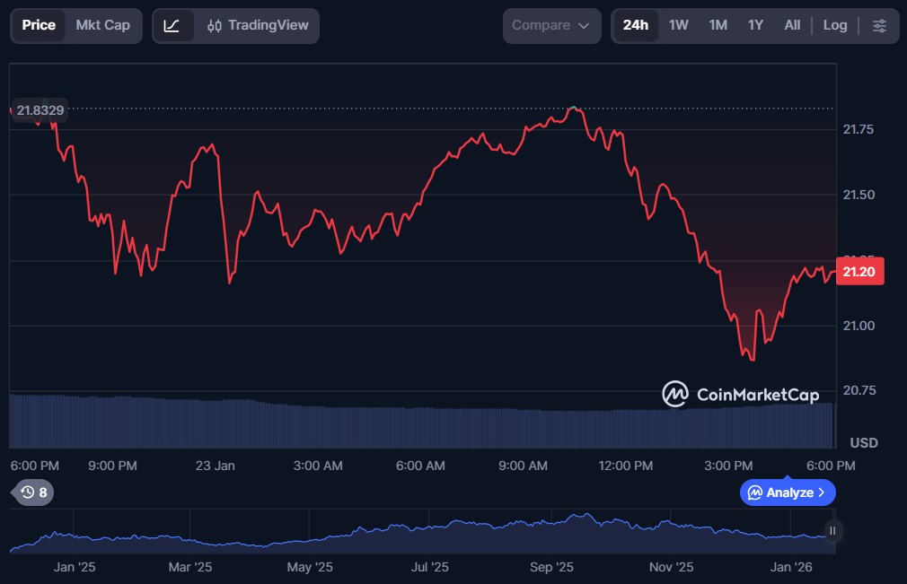Switch to the line chart icon view
907x584 pixels.
tap(172, 25)
